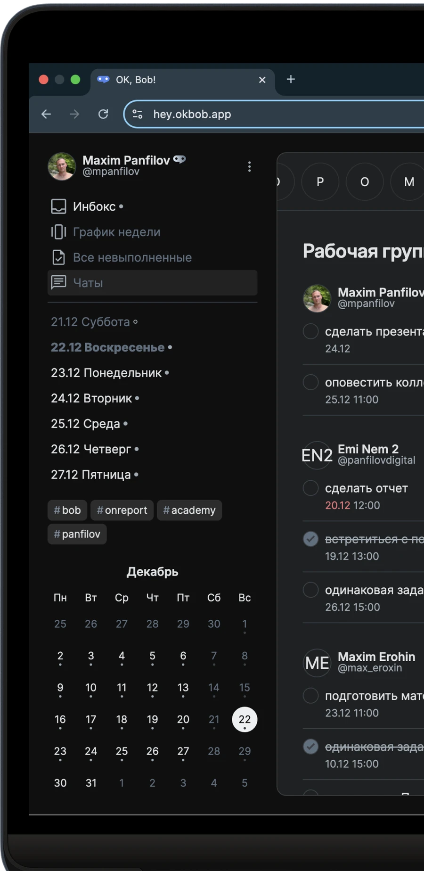The image size is (424, 871).
Task: Click the weekly schedule icon
Action: point(58,232)
